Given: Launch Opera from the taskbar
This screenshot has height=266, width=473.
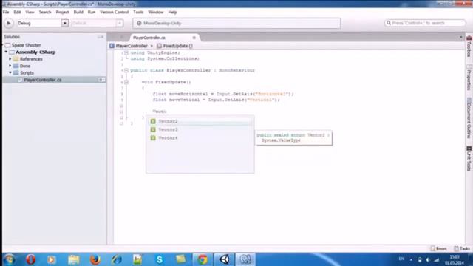Looking at the screenshot, I should (31, 259).
